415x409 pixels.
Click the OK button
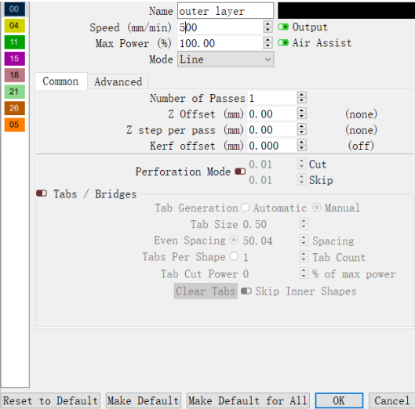339,400
